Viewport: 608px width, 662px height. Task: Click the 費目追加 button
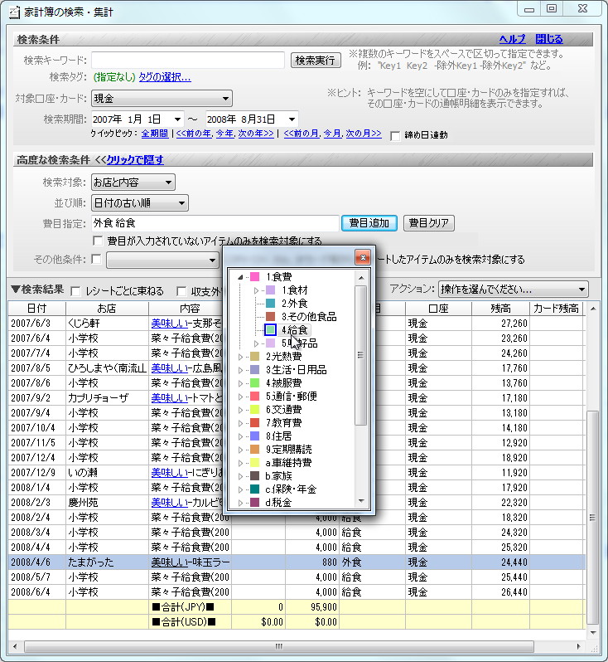(369, 223)
